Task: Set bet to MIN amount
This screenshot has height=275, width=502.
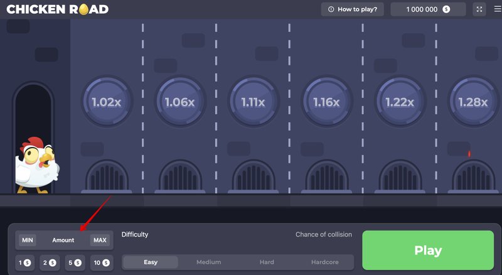Action: pos(28,240)
